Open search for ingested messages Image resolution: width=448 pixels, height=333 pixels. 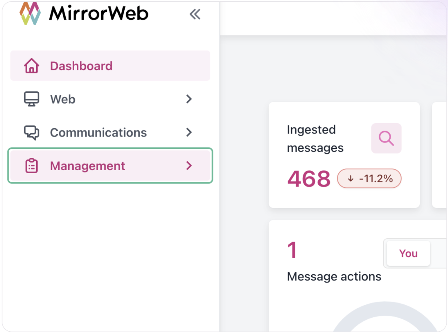tap(386, 138)
